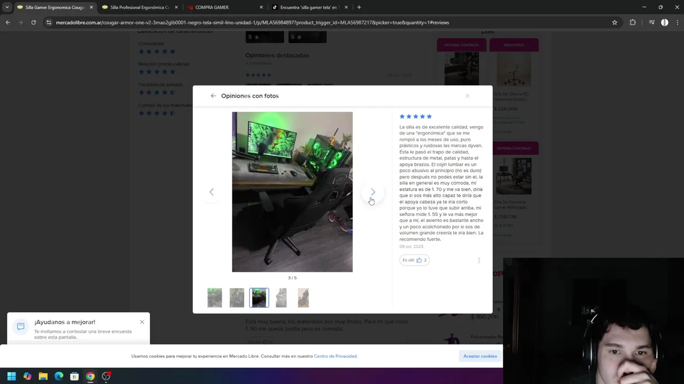The width and height of the screenshot is (684, 384).
Task: Open the tab search dropdown arrow
Action: [7, 7]
